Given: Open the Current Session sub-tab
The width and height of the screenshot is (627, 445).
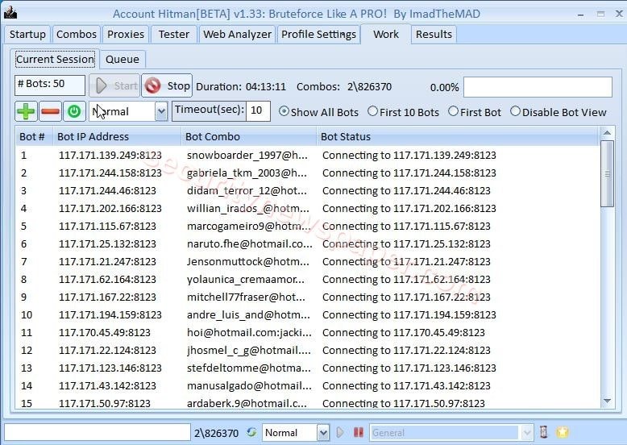Looking at the screenshot, I should click(x=55, y=59).
